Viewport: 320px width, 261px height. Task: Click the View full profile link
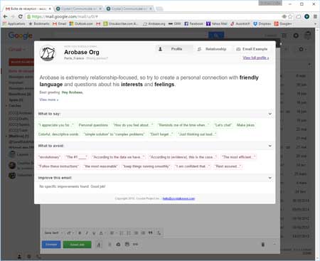(256, 58)
